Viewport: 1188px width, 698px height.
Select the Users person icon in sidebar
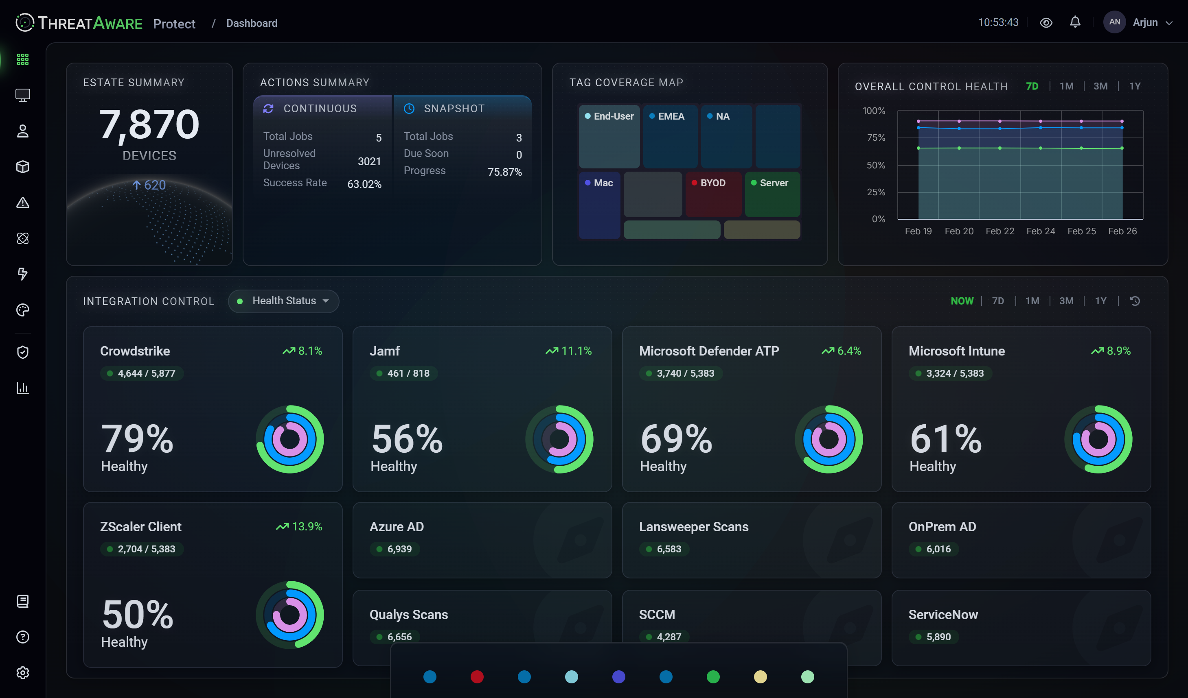pos(22,131)
